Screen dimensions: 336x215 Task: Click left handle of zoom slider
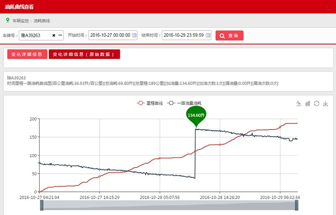tap(42, 205)
